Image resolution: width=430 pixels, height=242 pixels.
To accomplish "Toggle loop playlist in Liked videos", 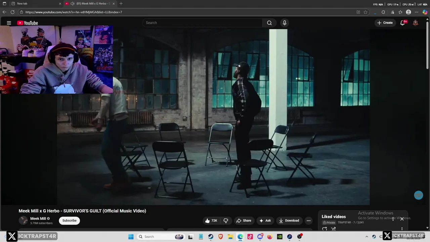I will (325, 229).
